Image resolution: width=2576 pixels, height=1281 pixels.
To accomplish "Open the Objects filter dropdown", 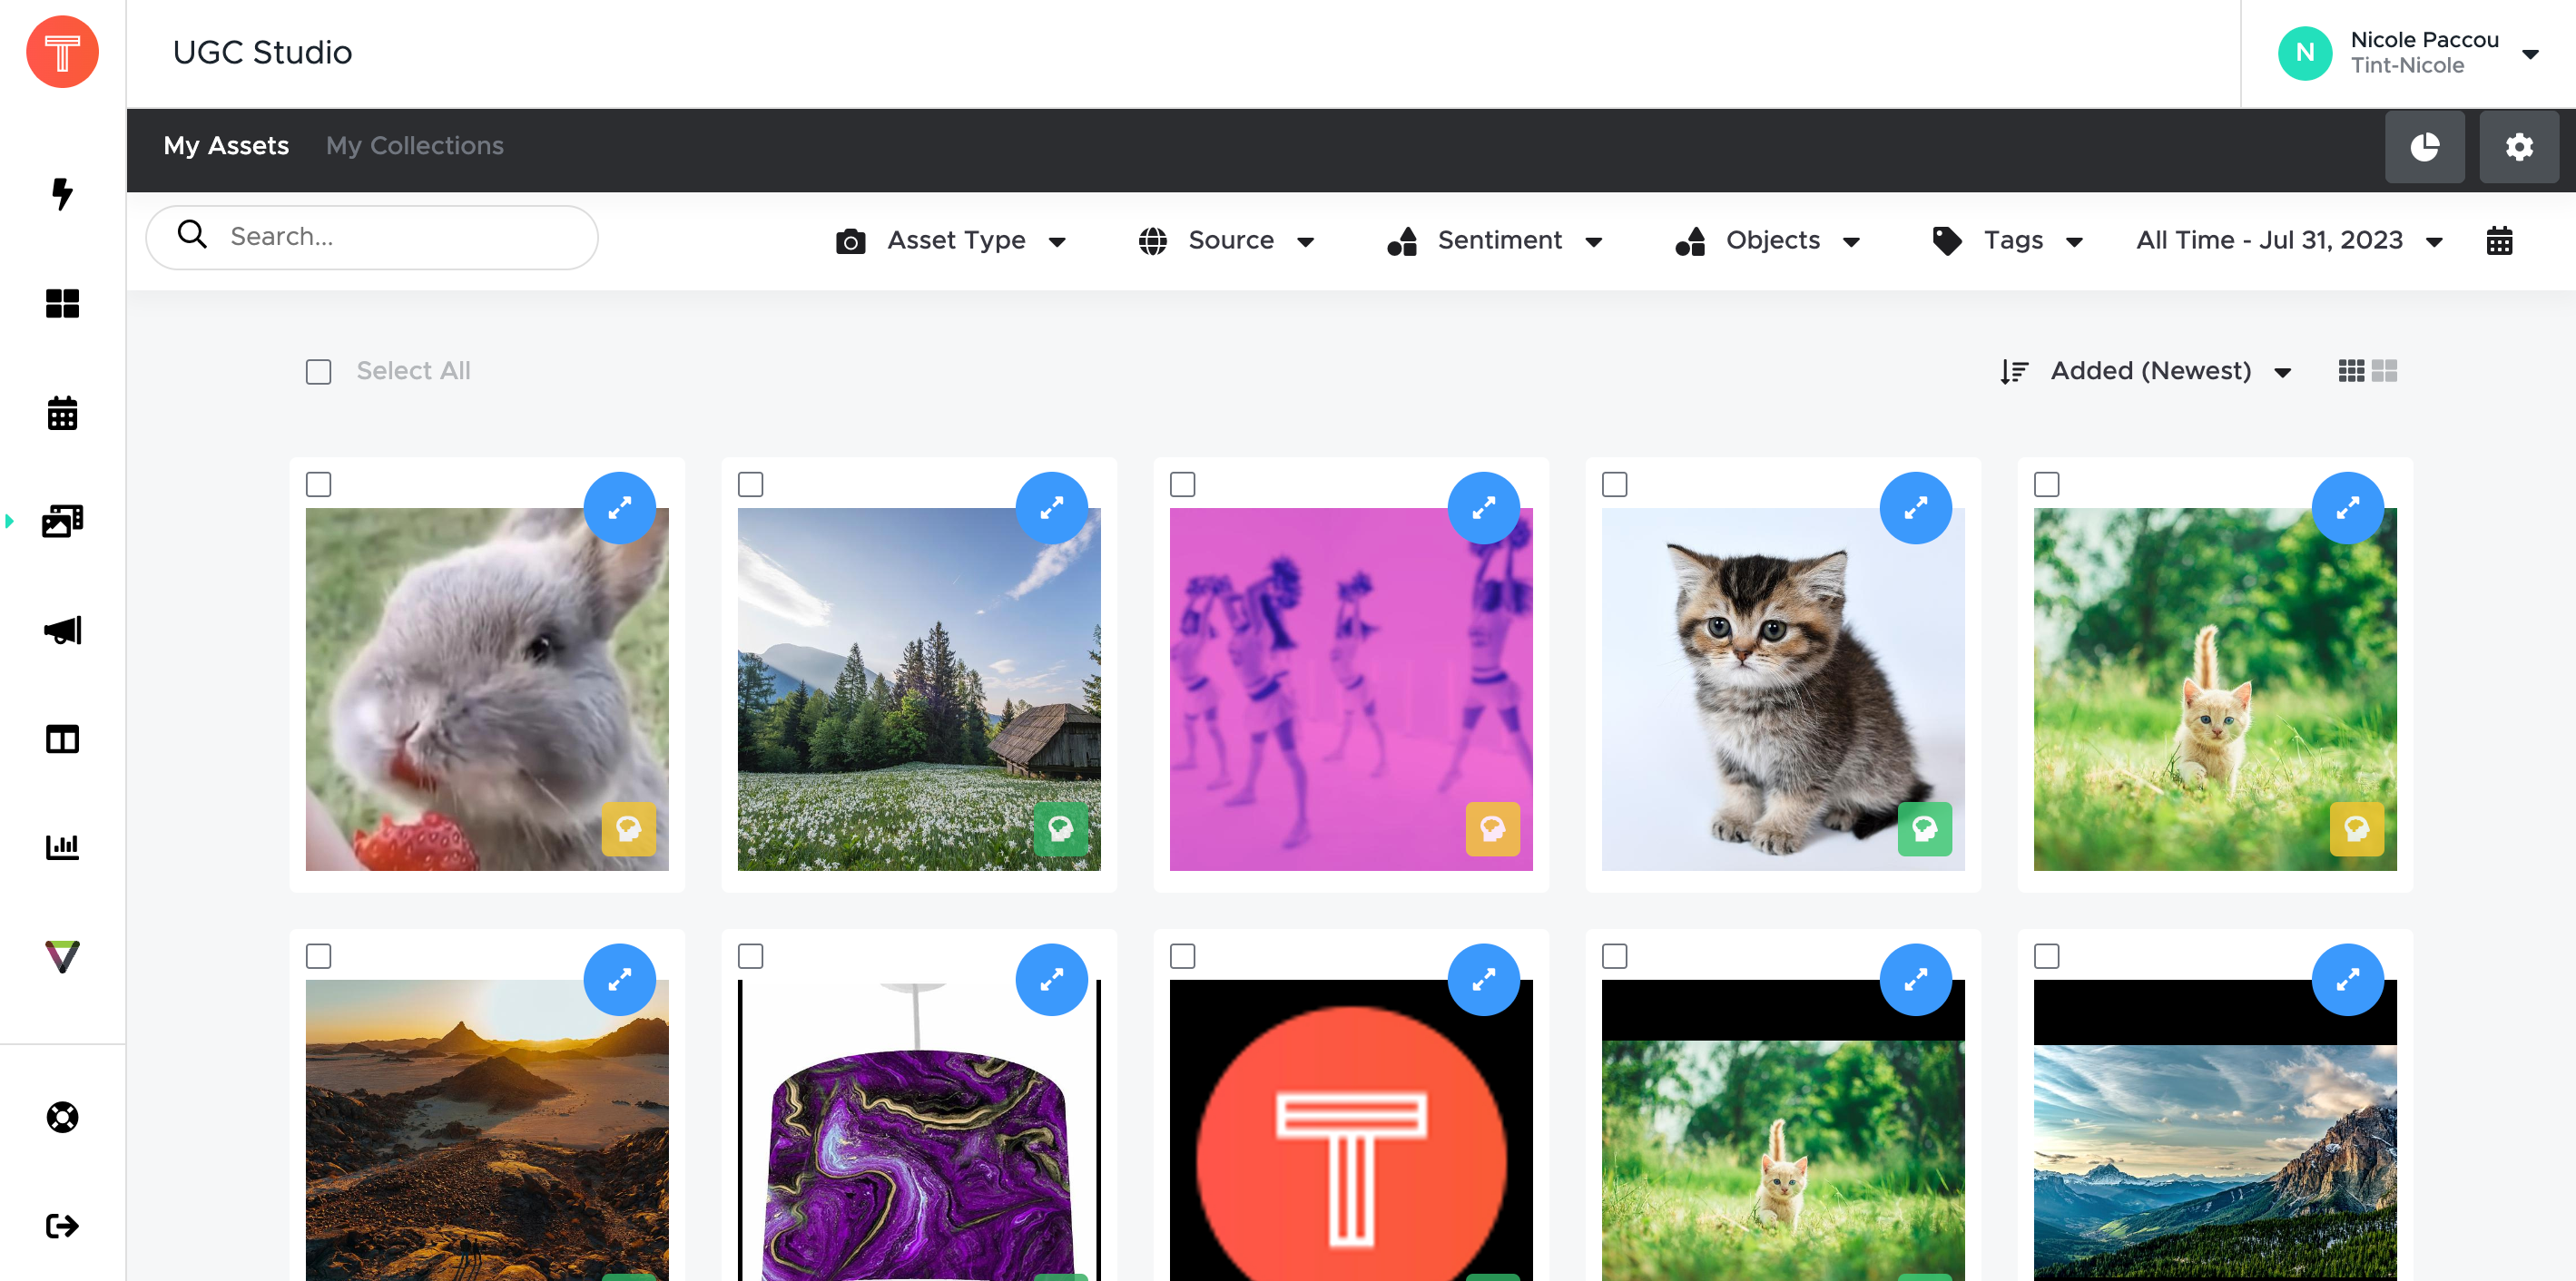I will (x=1768, y=240).
